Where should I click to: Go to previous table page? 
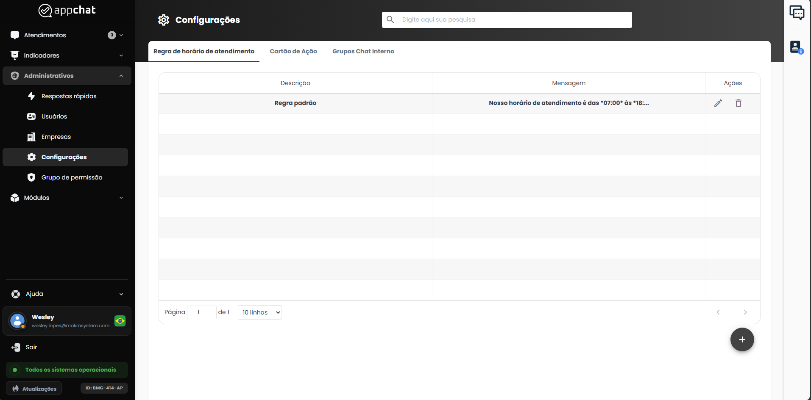718,312
